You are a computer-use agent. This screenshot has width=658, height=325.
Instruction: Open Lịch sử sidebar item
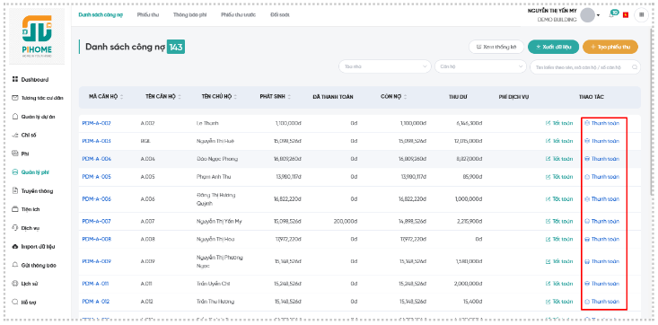coord(25,284)
